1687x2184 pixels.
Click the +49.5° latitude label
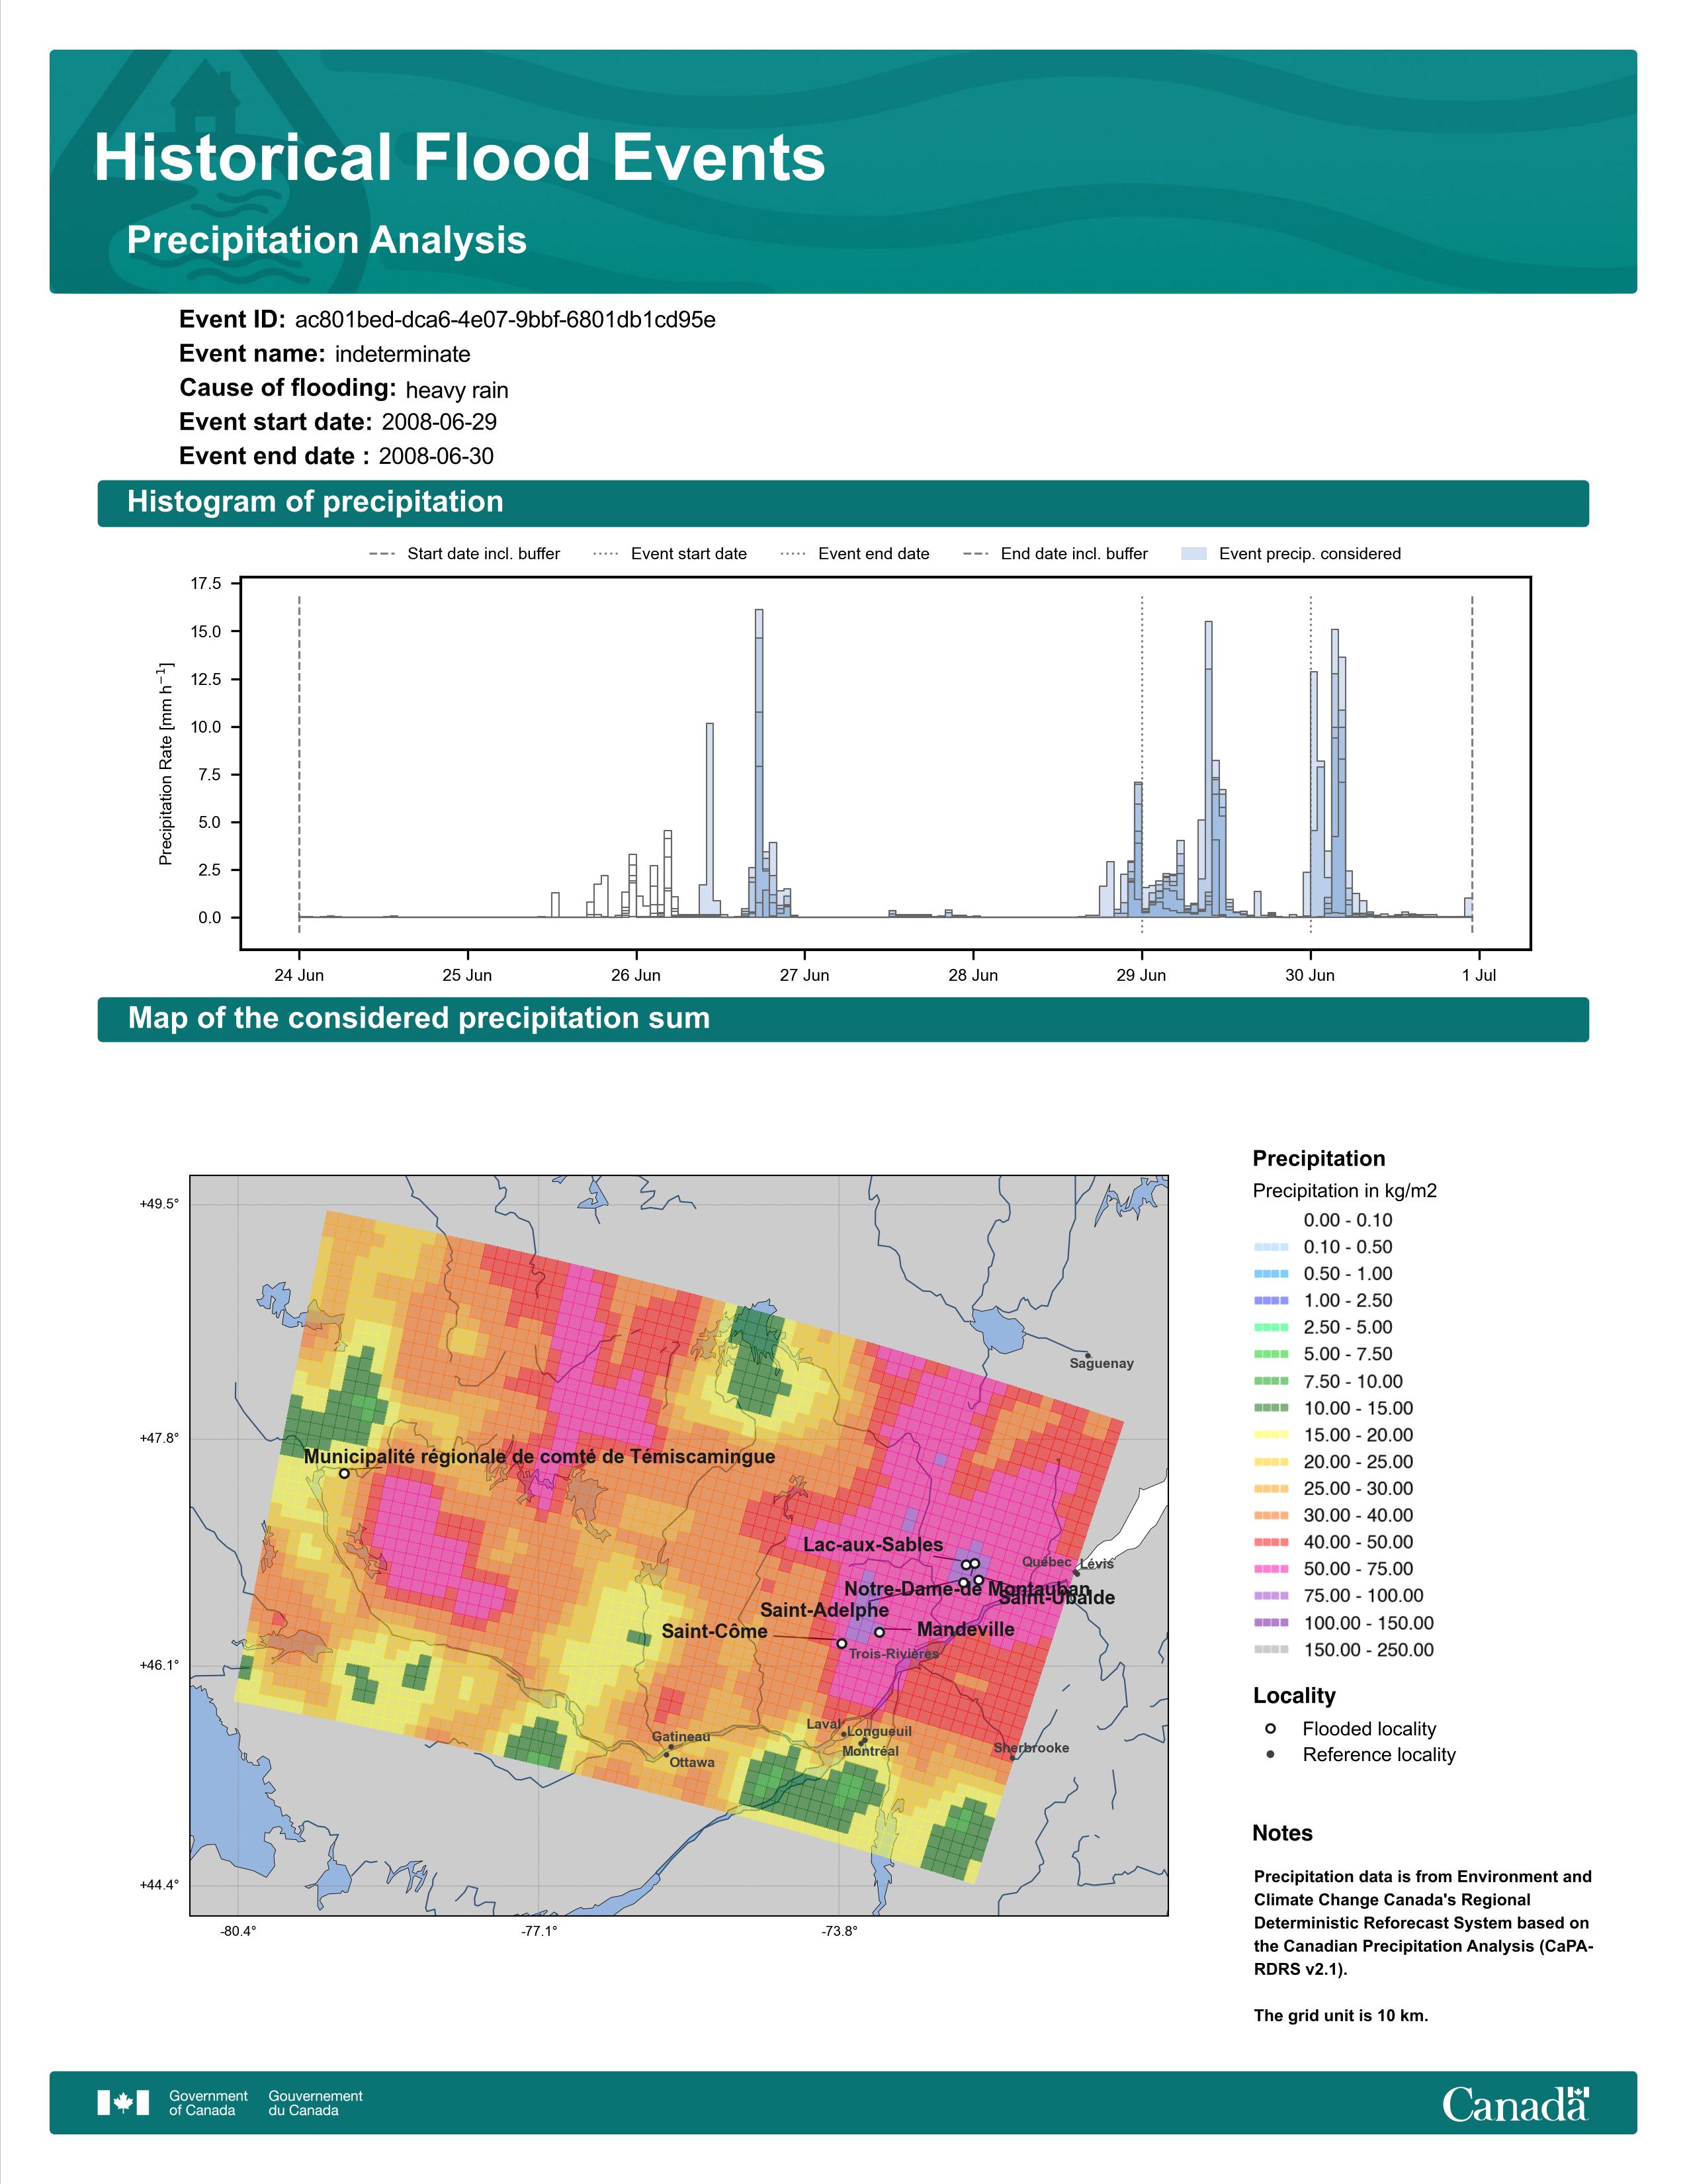(x=160, y=1204)
